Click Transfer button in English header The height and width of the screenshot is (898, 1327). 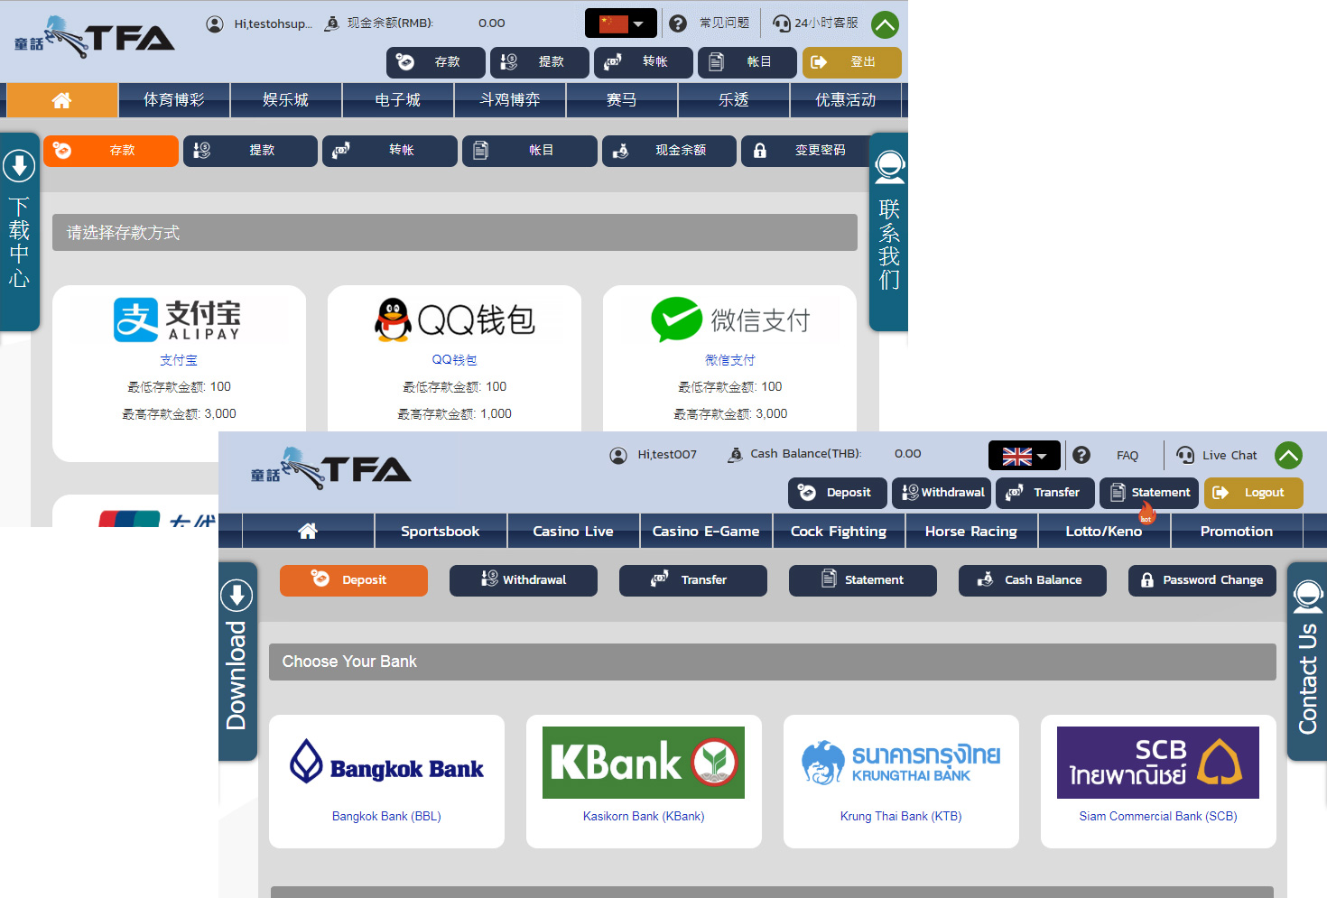[1045, 493]
